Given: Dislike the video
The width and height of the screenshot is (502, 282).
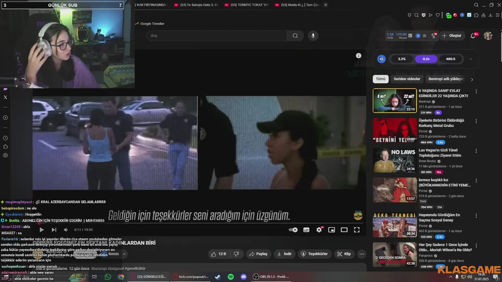Looking at the screenshot, I should (236, 254).
